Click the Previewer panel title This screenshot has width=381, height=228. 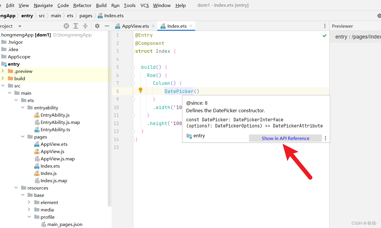[x=342, y=26]
